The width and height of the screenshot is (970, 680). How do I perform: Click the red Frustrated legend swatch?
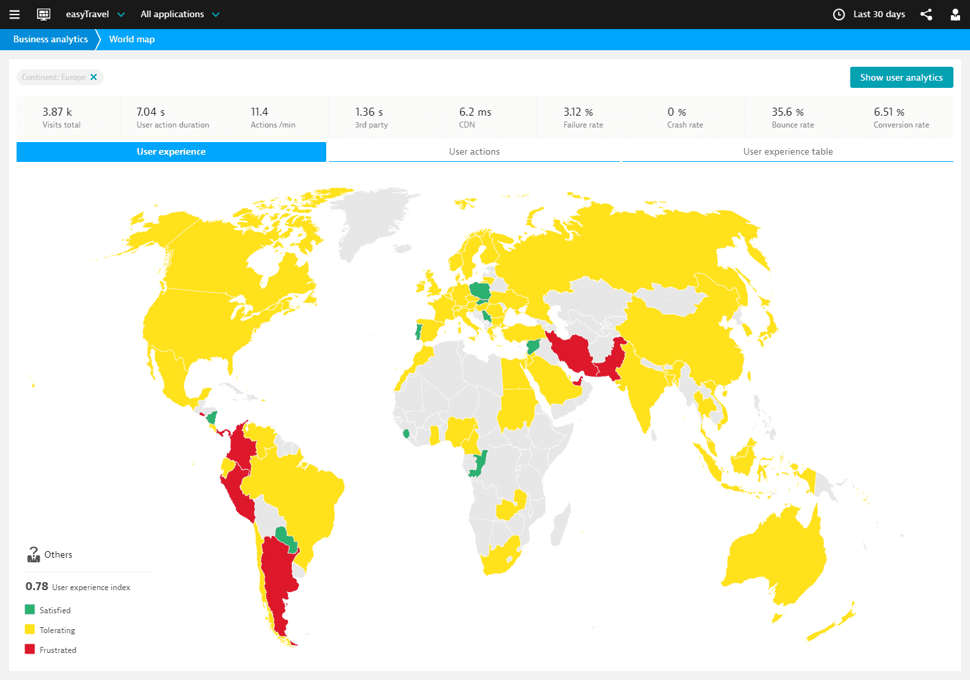point(30,649)
